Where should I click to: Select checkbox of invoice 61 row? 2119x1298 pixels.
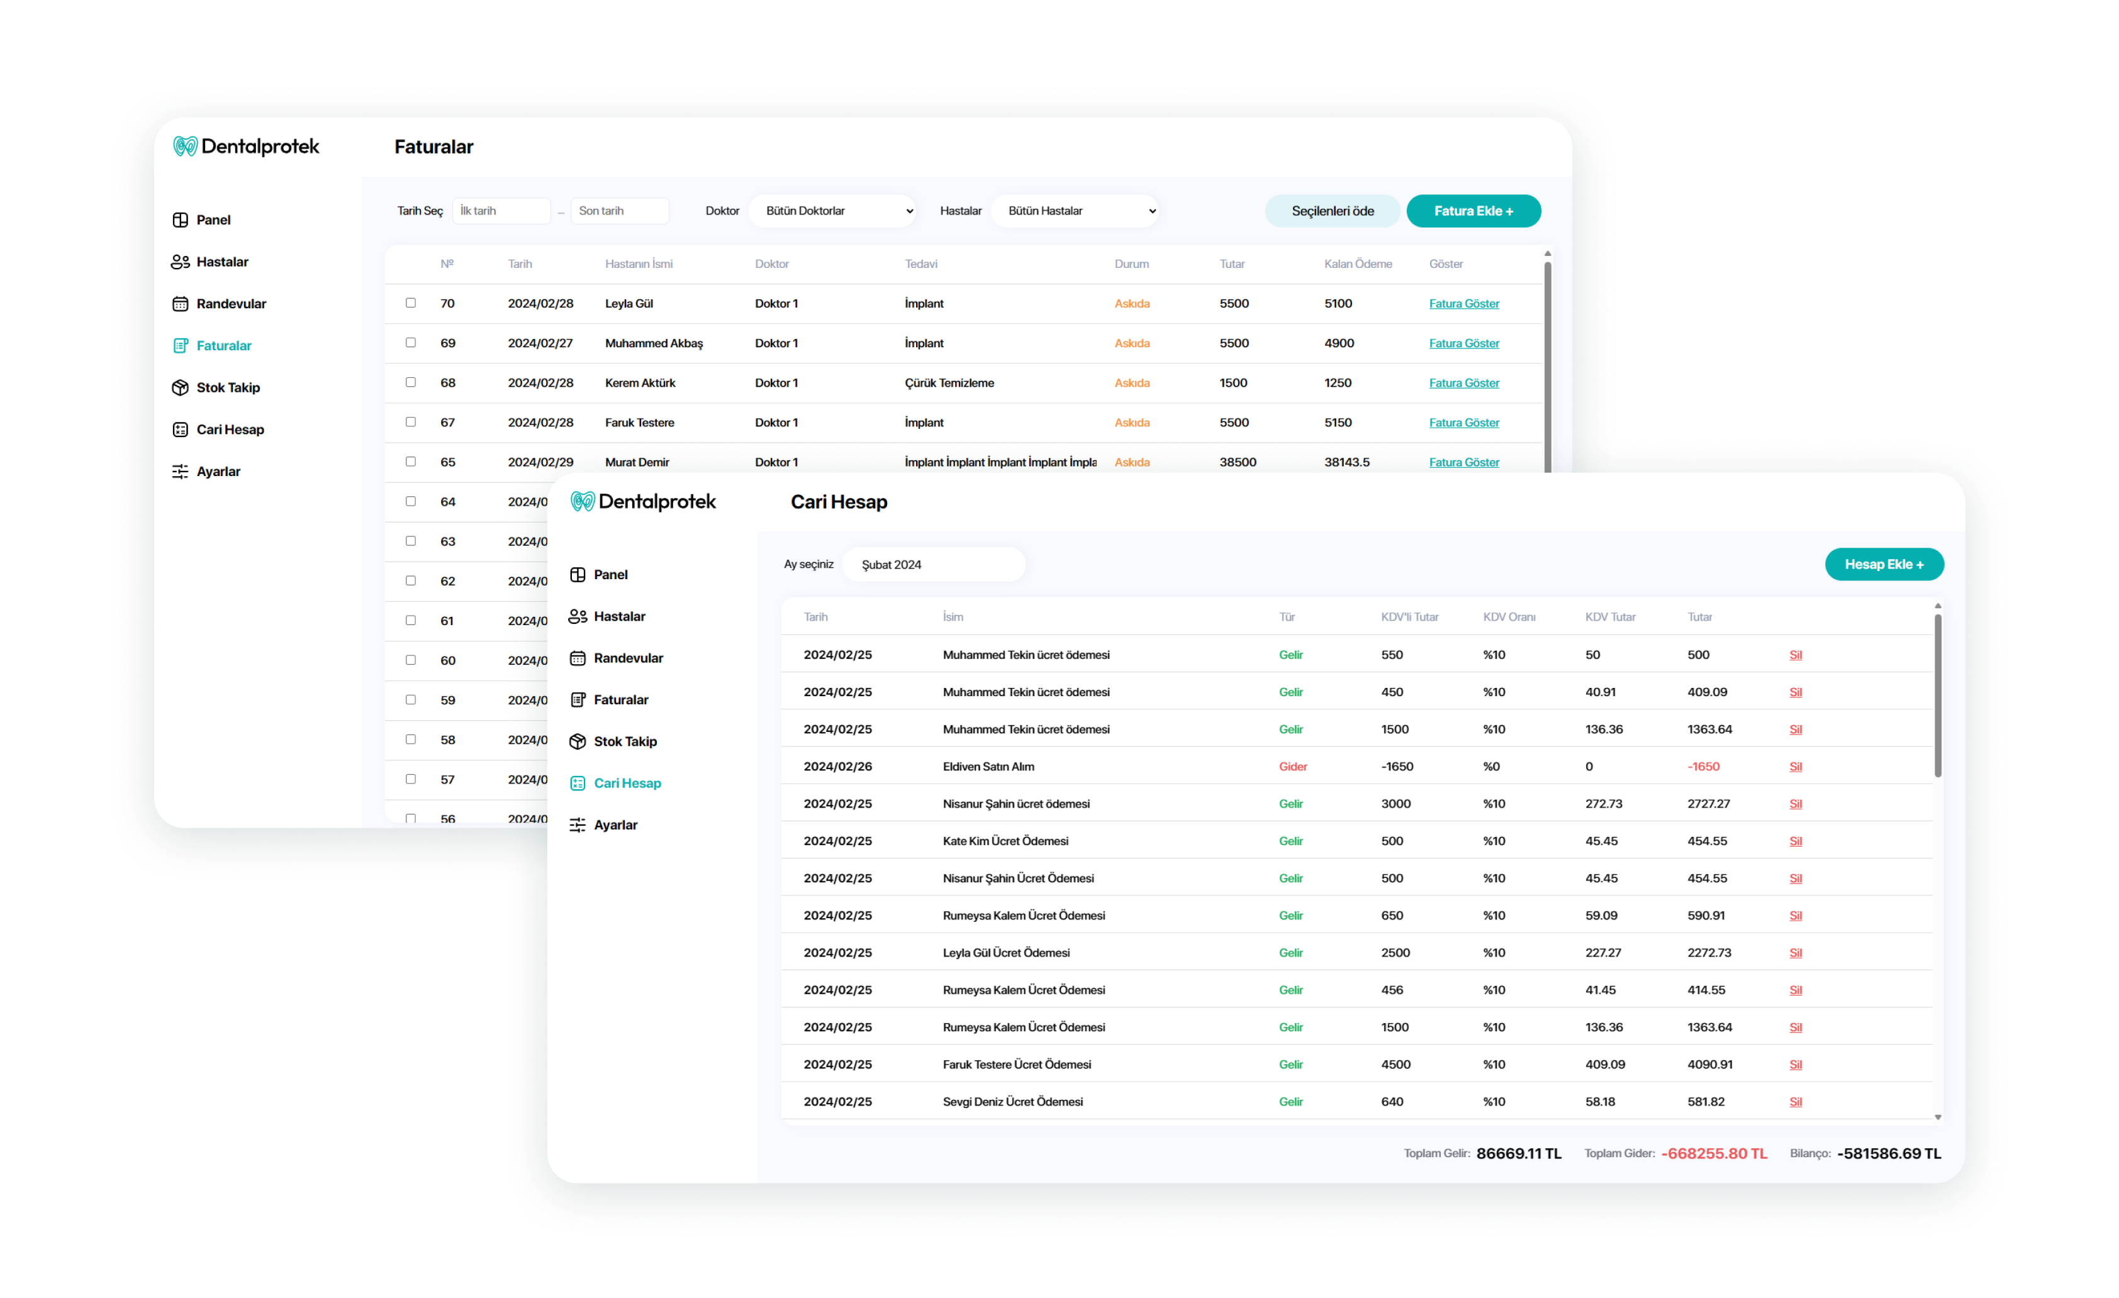click(411, 621)
